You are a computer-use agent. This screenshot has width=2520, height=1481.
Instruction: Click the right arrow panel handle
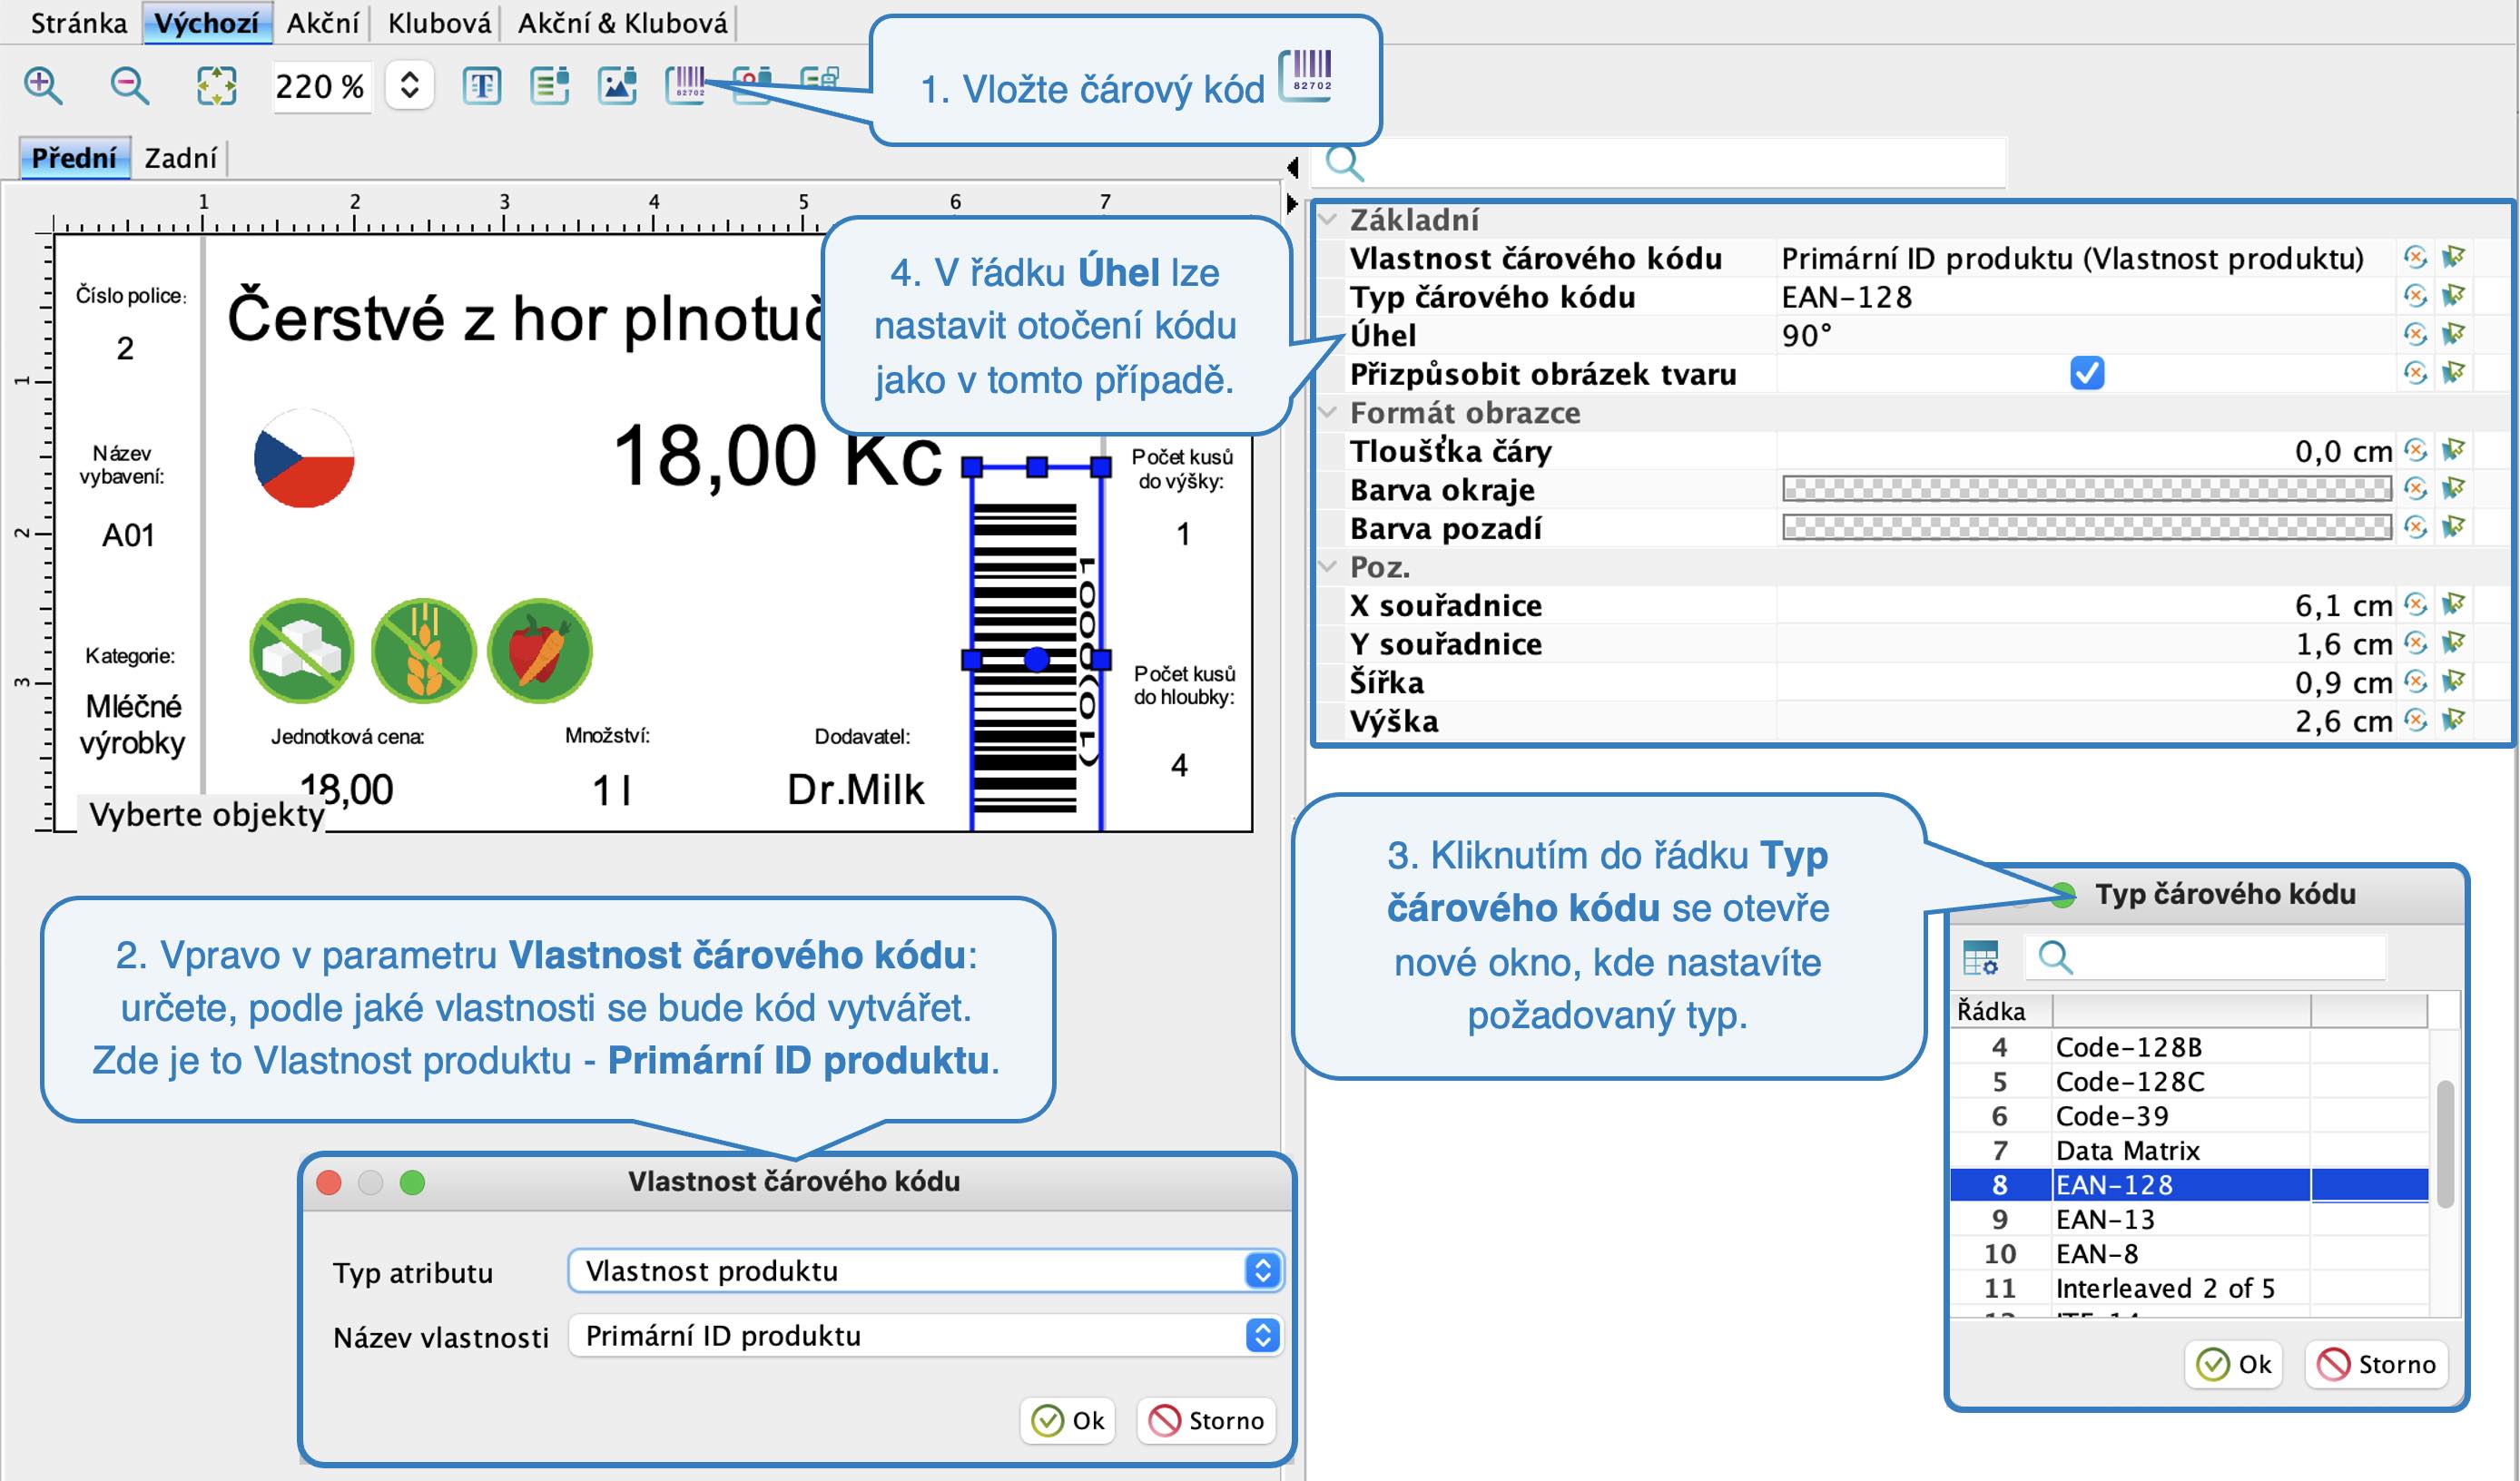click(1292, 205)
